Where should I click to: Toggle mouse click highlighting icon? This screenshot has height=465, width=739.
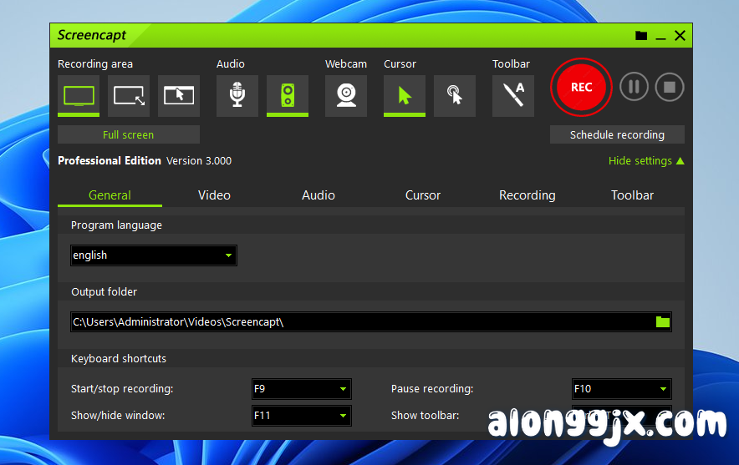[x=454, y=95]
